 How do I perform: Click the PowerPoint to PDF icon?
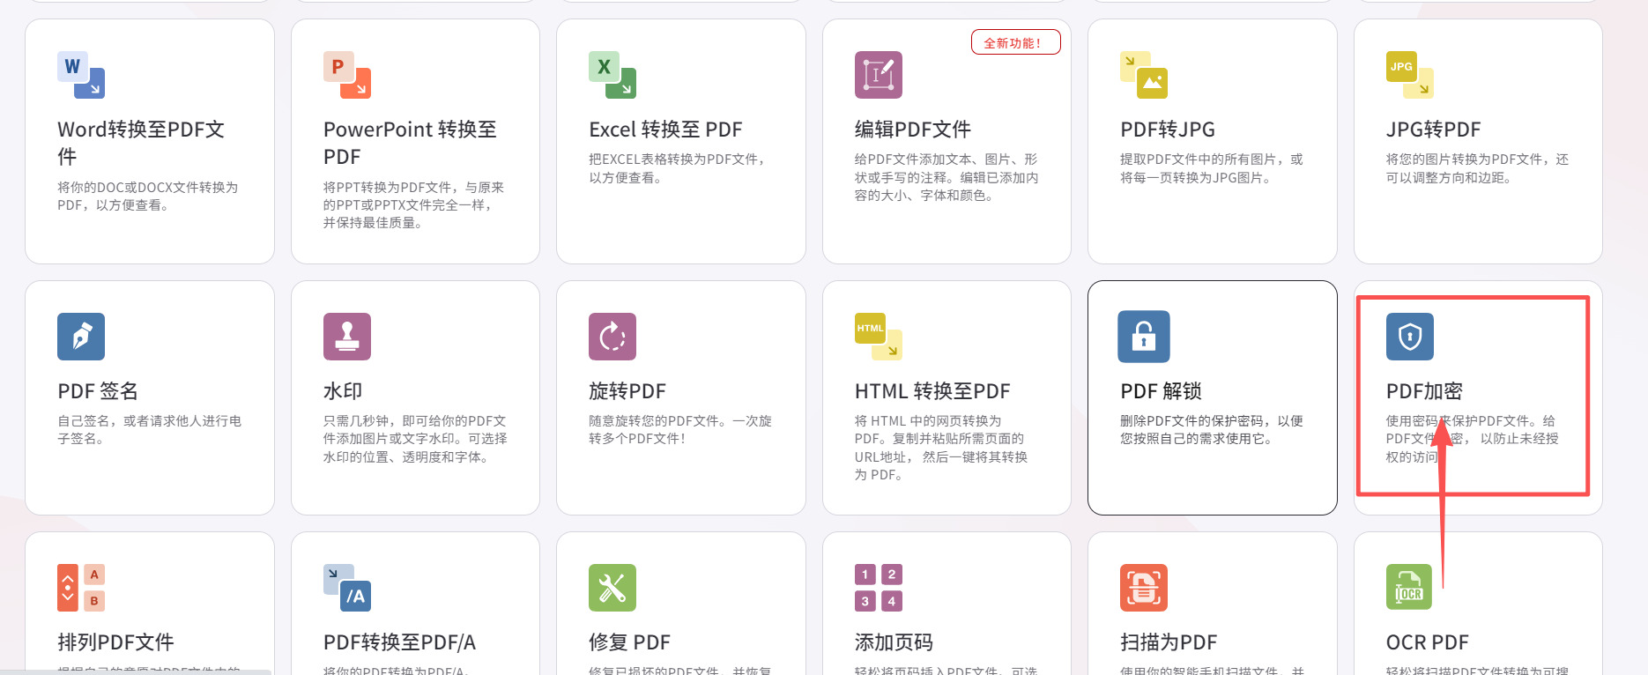[x=347, y=75]
